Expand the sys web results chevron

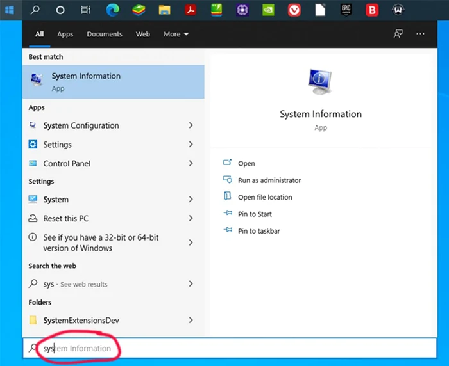click(191, 283)
